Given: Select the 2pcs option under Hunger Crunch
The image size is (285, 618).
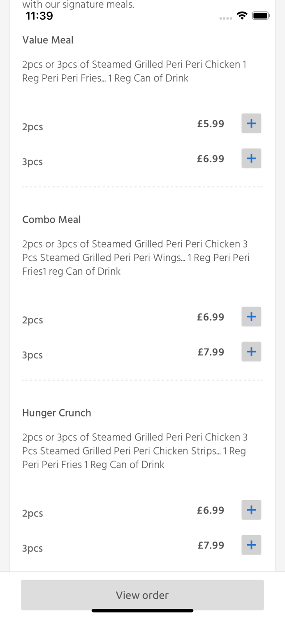Looking at the screenshot, I should click(32, 513).
